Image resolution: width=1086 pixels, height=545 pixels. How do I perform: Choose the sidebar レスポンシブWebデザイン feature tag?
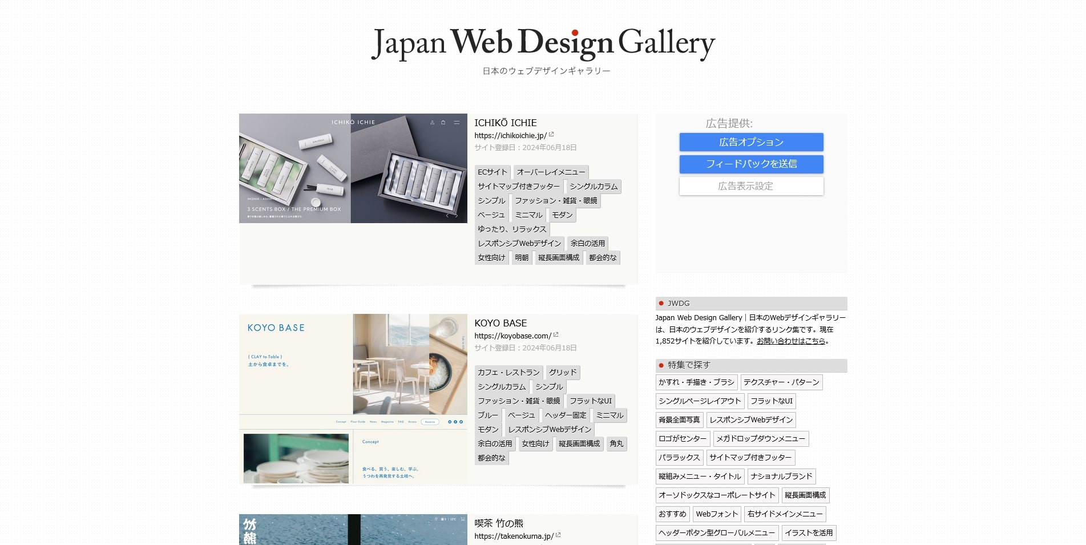[x=751, y=420]
